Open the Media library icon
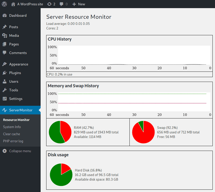 [5, 36]
